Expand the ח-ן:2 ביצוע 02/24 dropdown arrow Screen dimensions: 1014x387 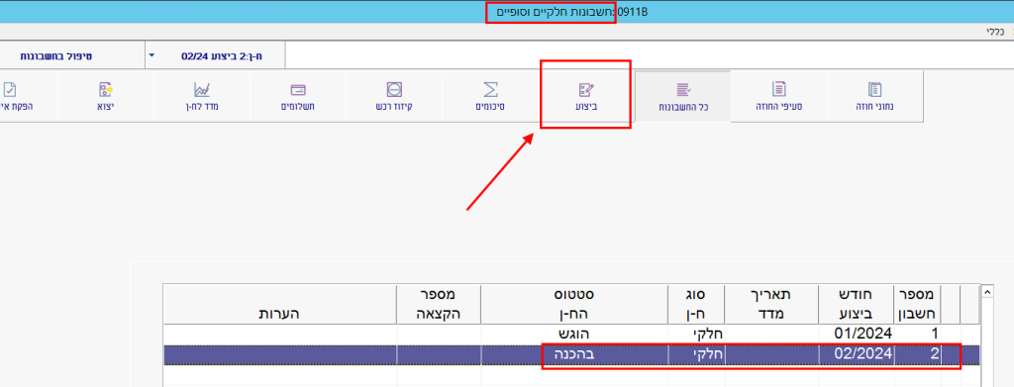pyautogui.click(x=152, y=55)
